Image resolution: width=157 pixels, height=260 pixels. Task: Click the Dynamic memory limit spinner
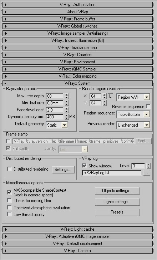tap(66, 117)
